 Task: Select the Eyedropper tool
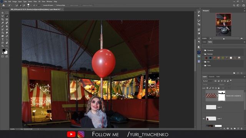click(3, 23)
